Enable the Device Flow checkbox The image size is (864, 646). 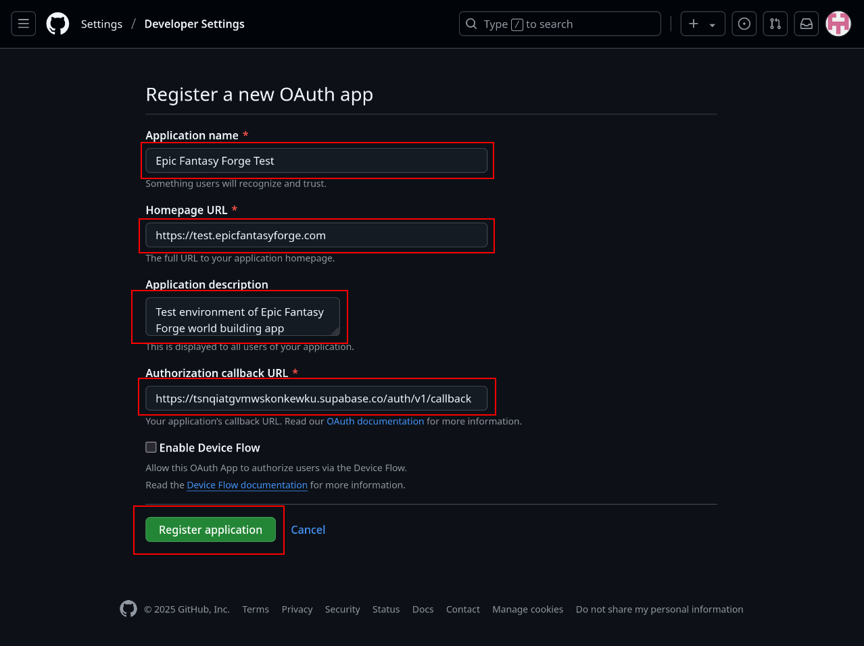click(x=151, y=447)
